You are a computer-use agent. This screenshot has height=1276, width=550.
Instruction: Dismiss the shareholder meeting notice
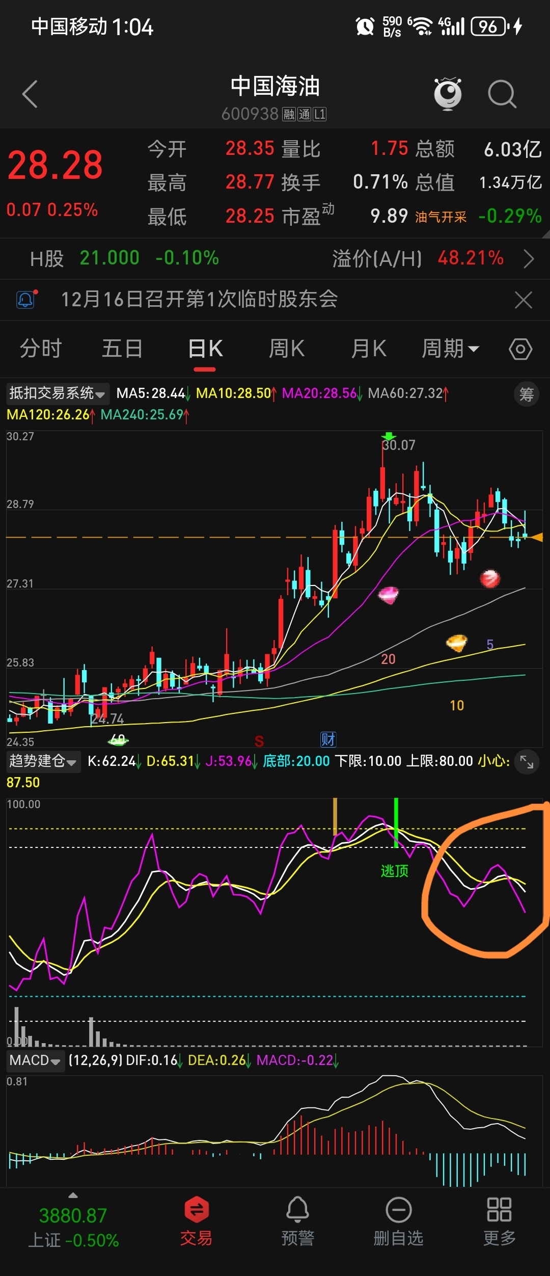[x=523, y=300]
